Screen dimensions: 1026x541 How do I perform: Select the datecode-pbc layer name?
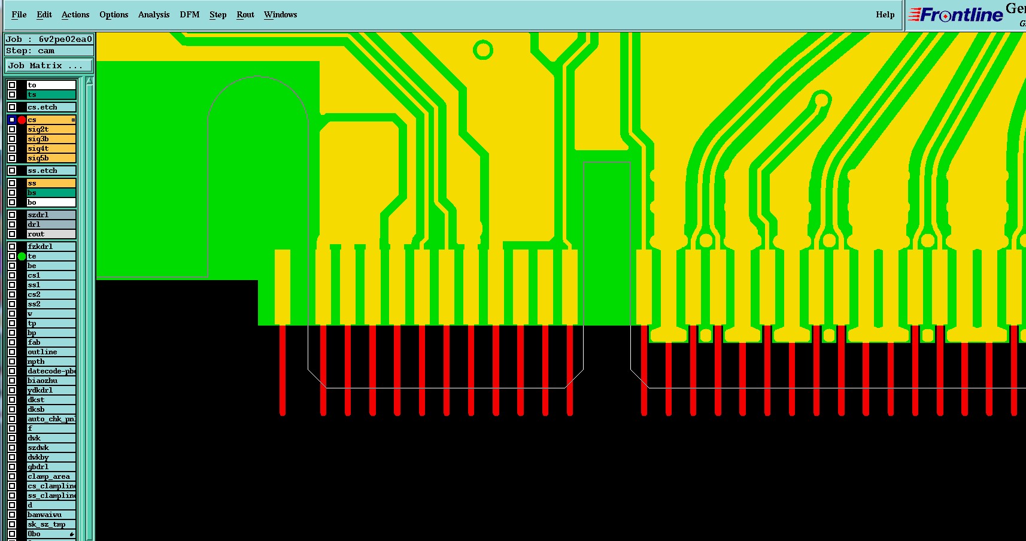coord(51,371)
